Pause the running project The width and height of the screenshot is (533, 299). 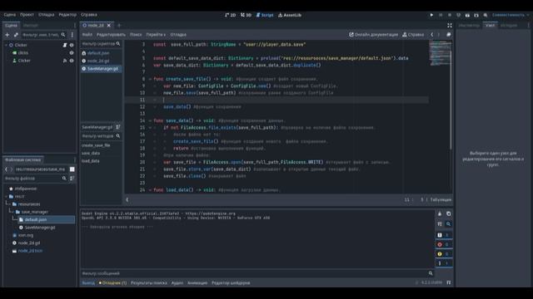pyautogui.click(x=441, y=15)
